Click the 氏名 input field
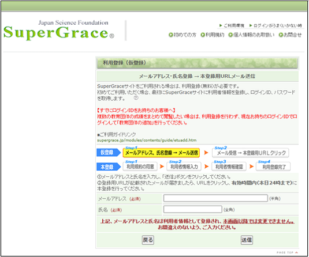 pos(193,209)
